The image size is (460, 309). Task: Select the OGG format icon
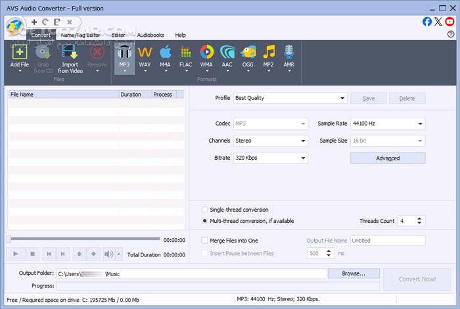[x=248, y=52]
